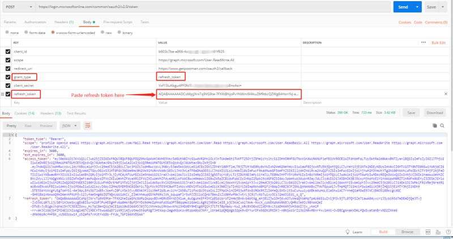The width and height of the screenshot is (453, 239).
Task: Edit the request URL field
Action: coord(213,7)
